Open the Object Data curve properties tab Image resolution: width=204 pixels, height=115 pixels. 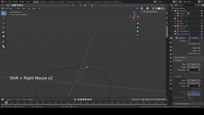[x=171, y=80]
